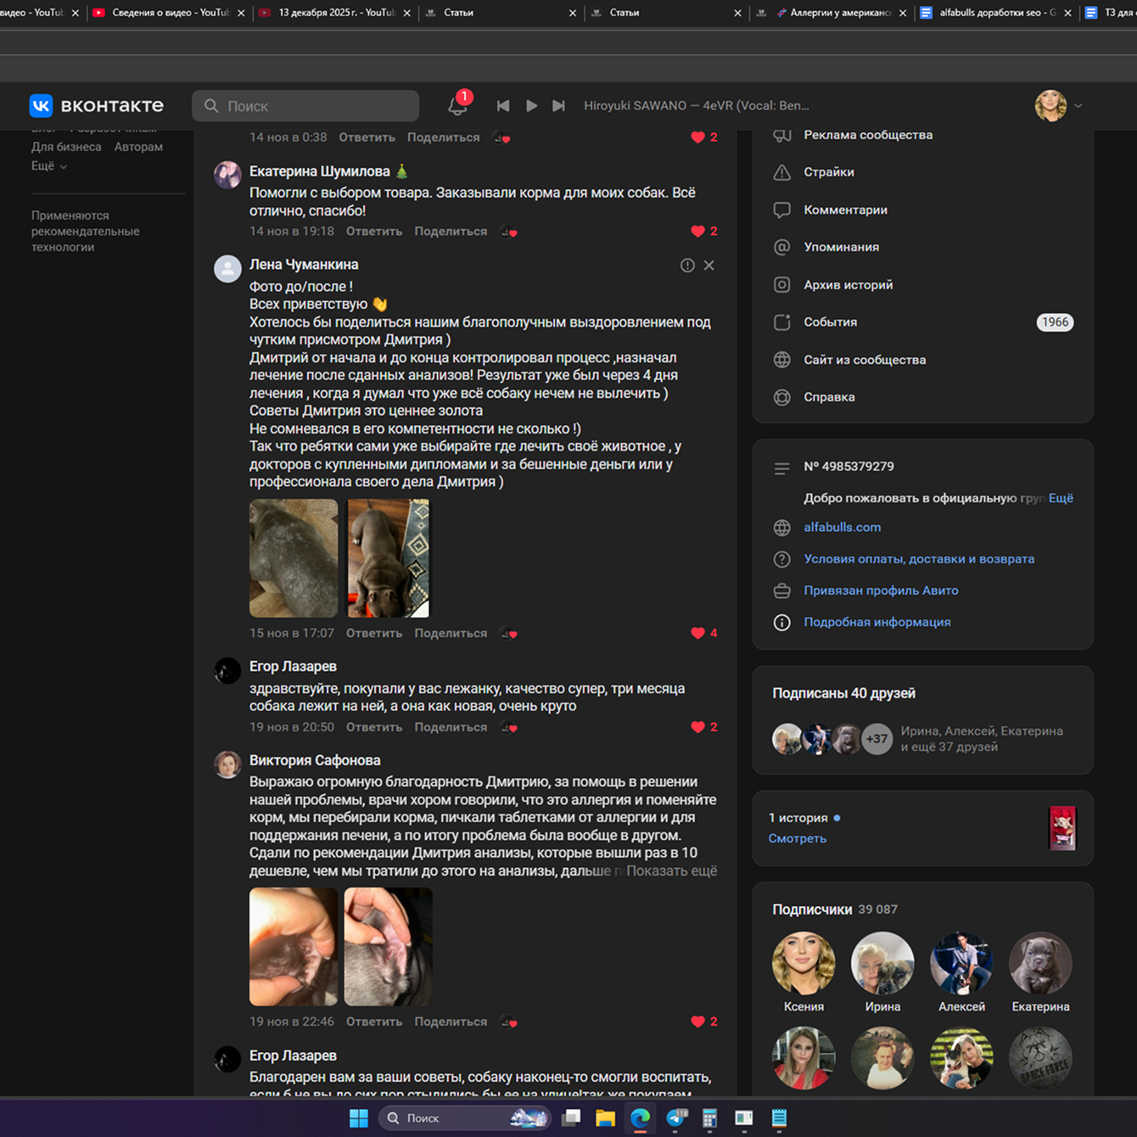The width and height of the screenshot is (1137, 1137).
Task: Skip to the next track
Action: (558, 106)
